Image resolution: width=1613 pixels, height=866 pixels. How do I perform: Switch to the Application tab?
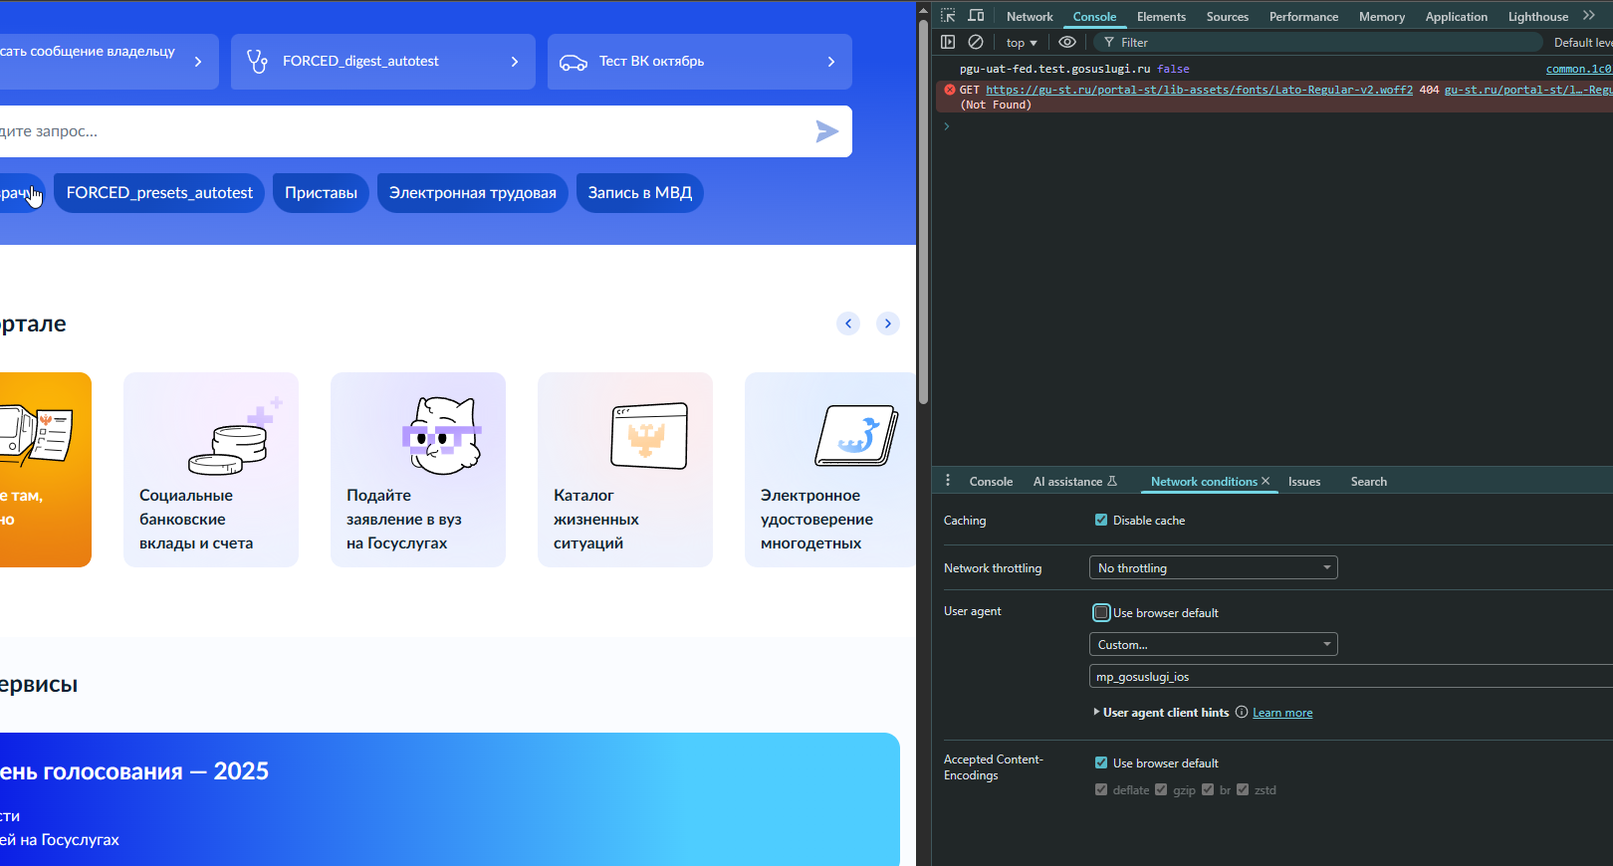1456,17
